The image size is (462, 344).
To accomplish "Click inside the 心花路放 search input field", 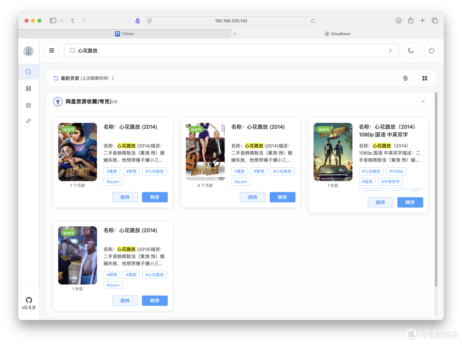I will point(171,50).
